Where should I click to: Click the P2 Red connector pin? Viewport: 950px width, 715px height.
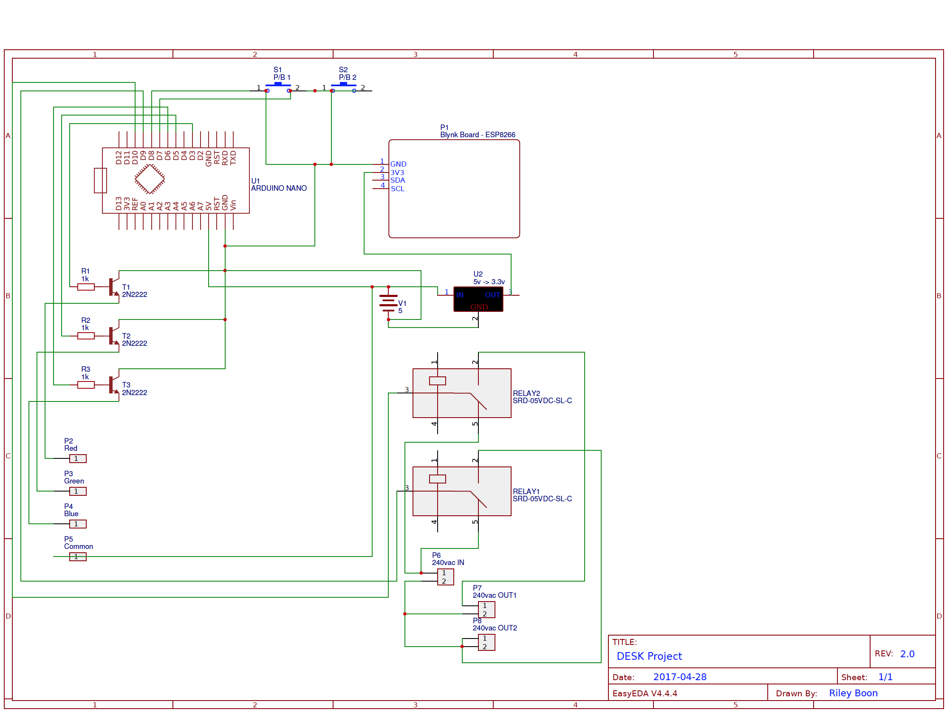click(x=78, y=459)
